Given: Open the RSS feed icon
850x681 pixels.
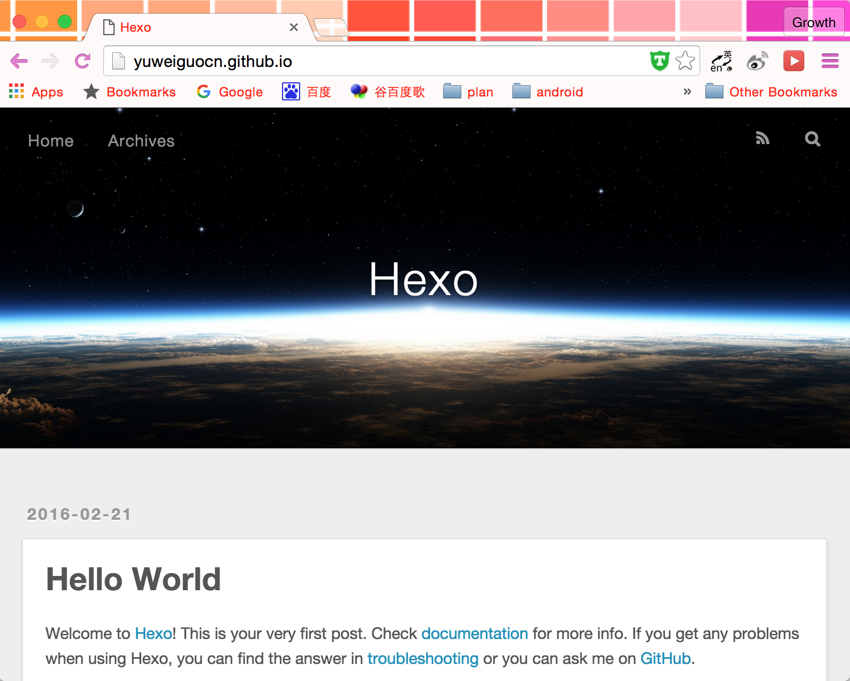Looking at the screenshot, I should [763, 138].
